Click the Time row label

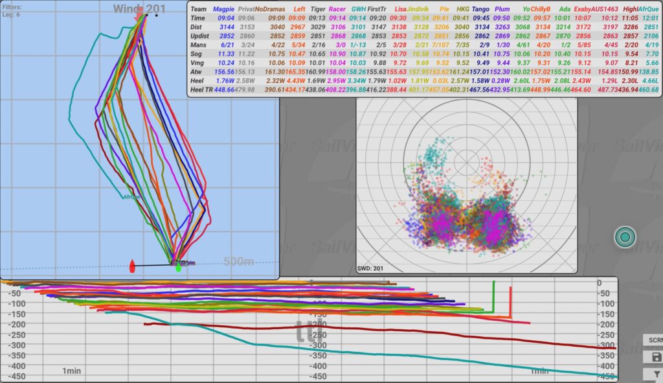(x=197, y=18)
